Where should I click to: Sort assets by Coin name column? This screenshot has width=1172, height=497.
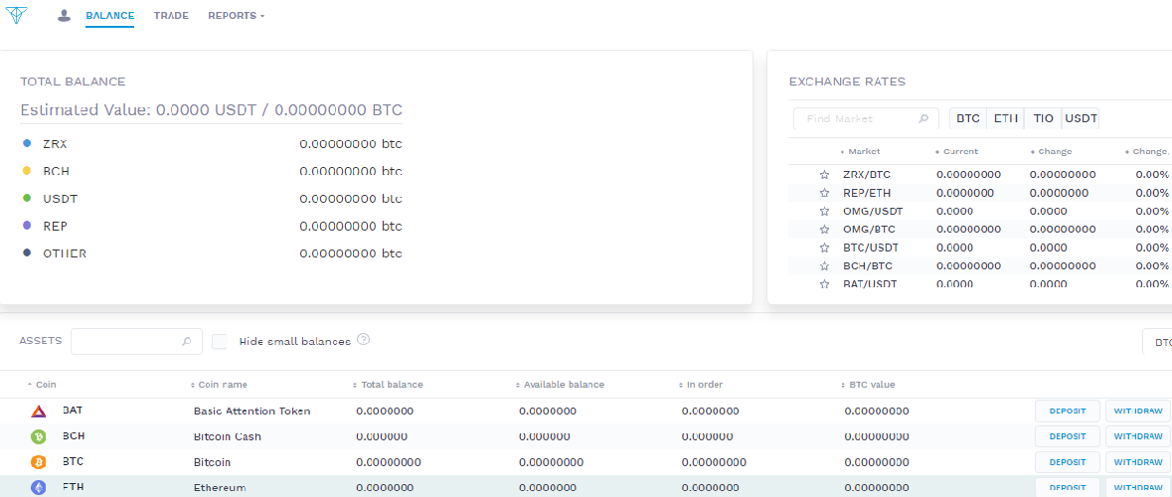click(x=219, y=385)
